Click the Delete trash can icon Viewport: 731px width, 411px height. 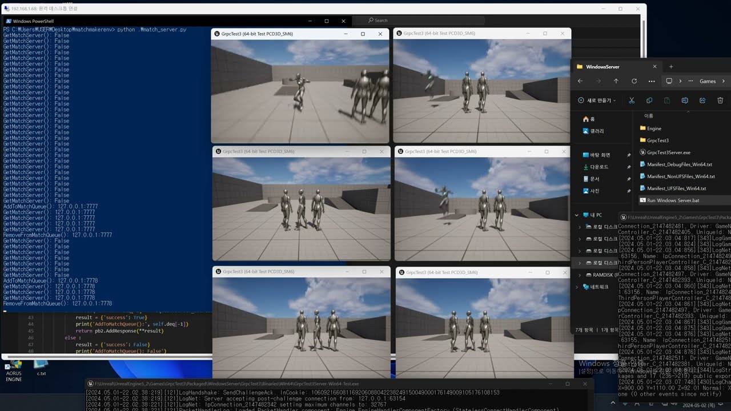click(720, 100)
